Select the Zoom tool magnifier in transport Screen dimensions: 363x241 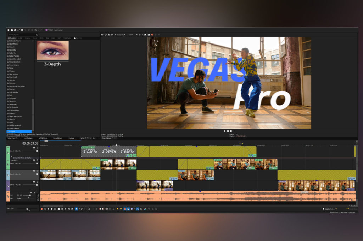pos(89,209)
